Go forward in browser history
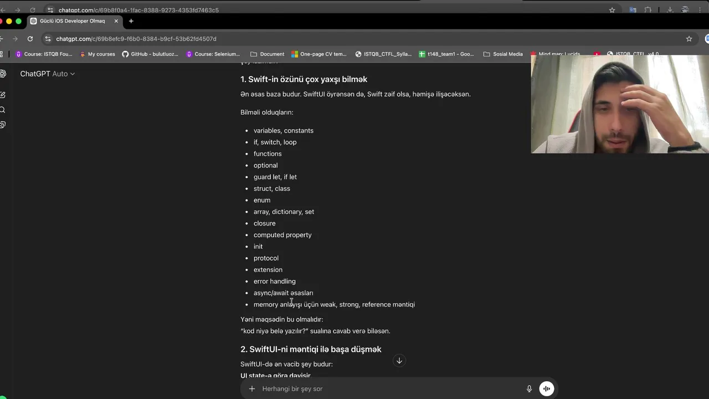709x399 pixels. click(16, 39)
